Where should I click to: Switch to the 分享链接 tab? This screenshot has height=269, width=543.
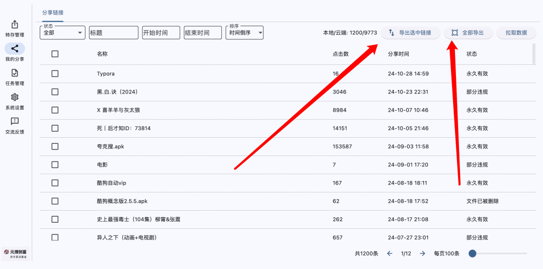53,13
